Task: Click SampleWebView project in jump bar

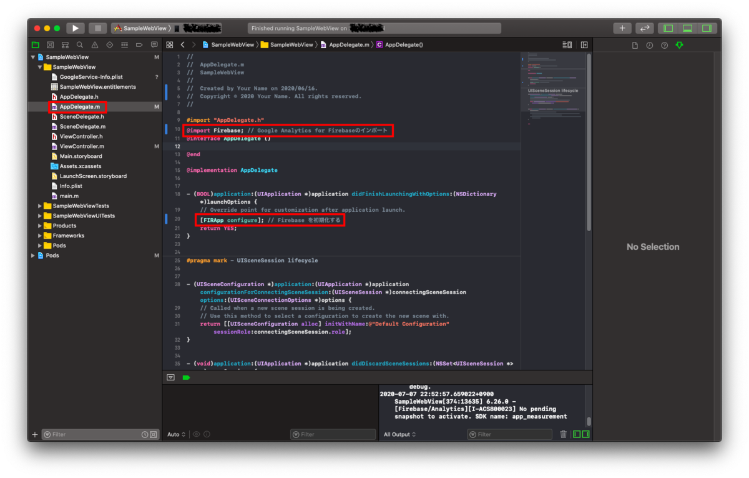Action: click(x=228, y=45)
